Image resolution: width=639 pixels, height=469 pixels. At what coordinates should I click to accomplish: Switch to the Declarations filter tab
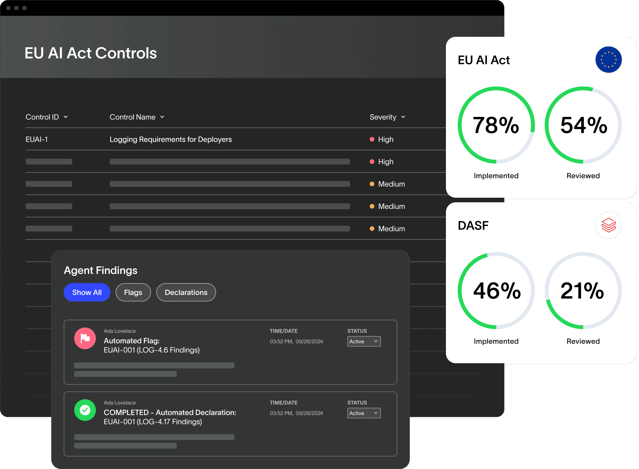186,292
